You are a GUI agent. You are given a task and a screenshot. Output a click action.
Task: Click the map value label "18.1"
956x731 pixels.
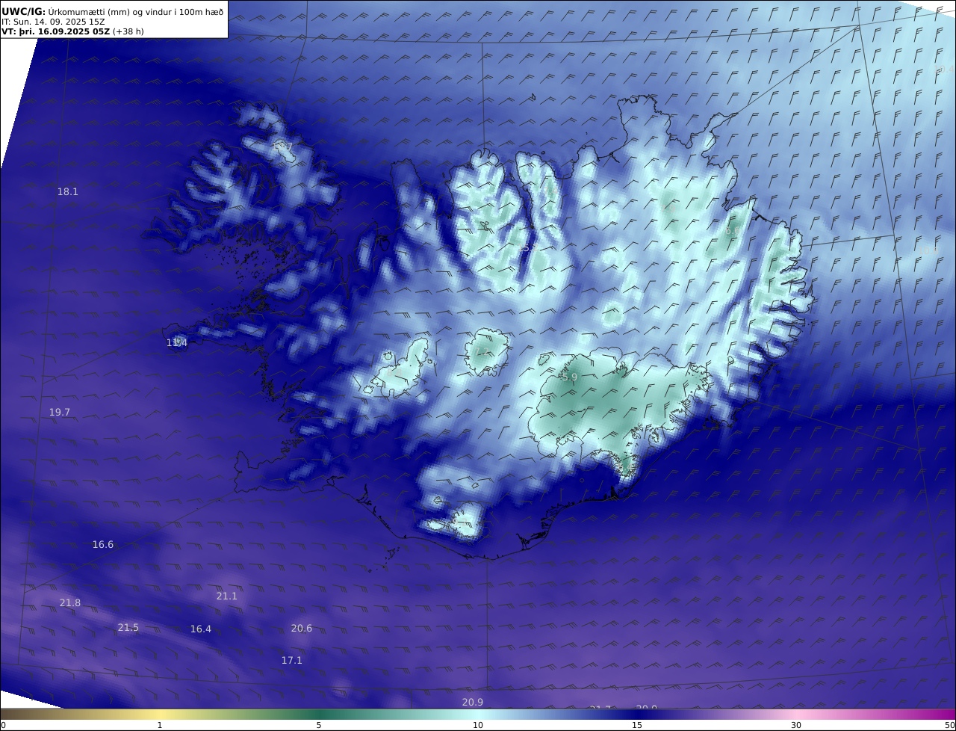point(68,191)
